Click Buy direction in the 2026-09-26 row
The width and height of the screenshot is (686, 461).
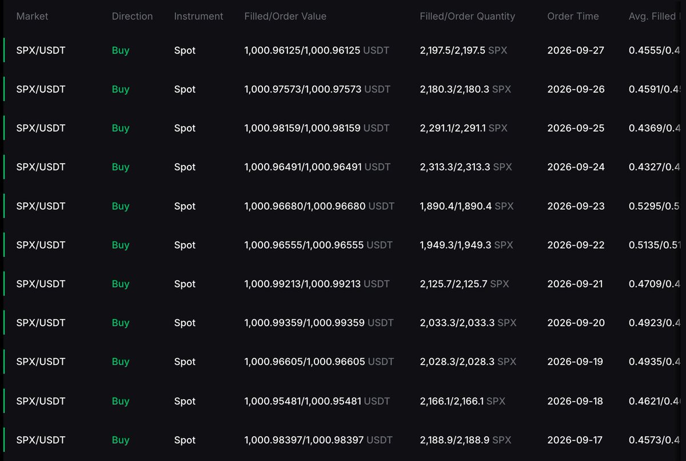[121, 89]
